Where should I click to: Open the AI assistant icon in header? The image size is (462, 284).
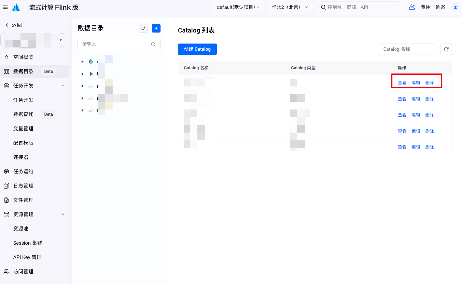412,7
